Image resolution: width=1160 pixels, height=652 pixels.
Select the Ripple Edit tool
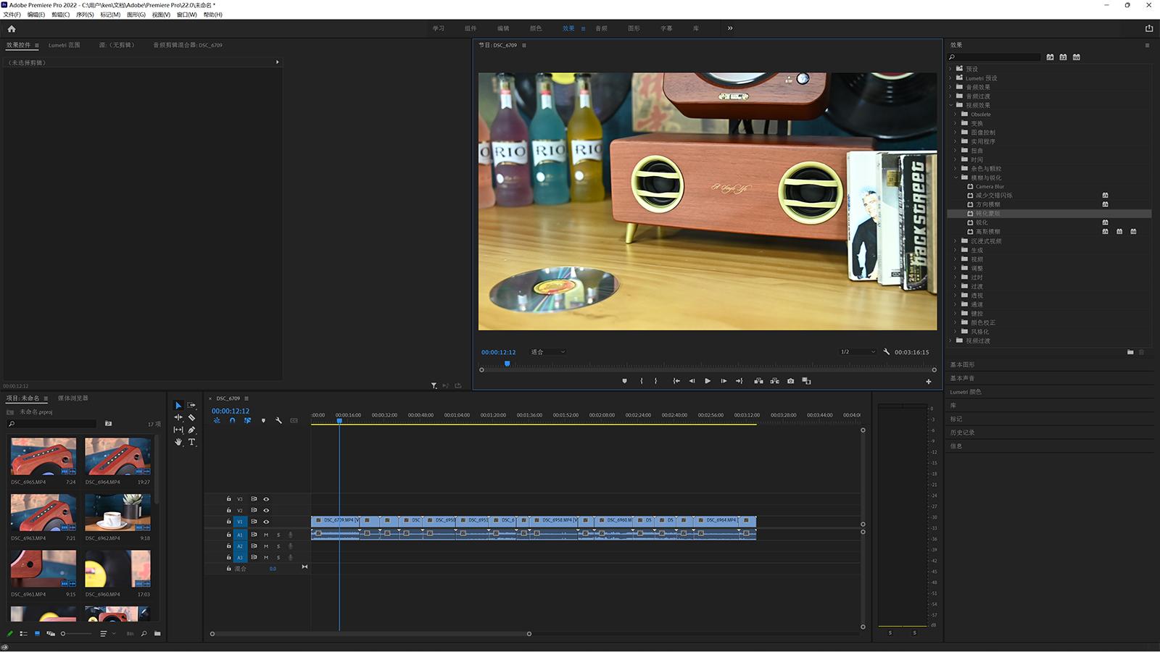[178, 418]
